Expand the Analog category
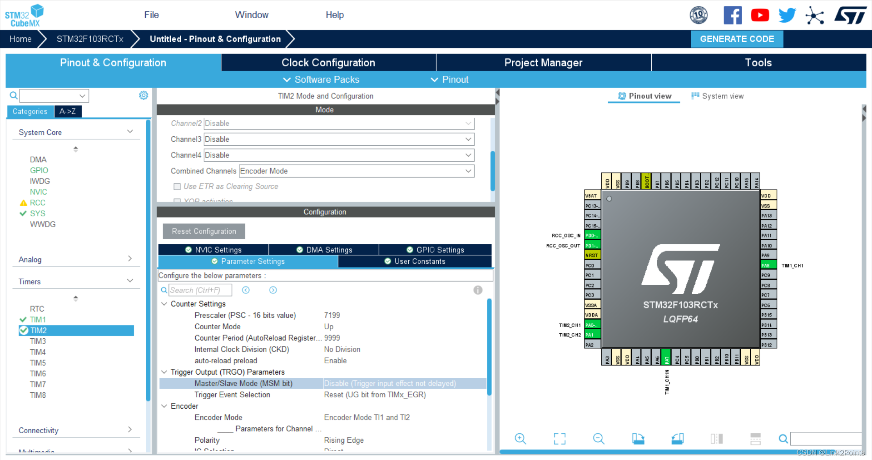Viewport: 872px width, 460px height. click(130, 259)
